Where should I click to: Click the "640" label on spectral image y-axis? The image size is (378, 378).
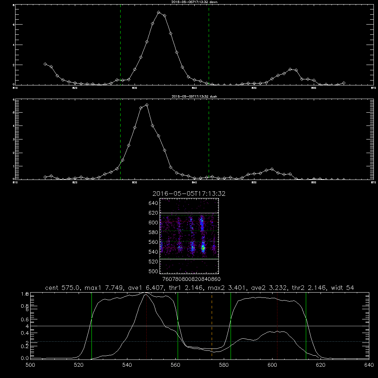153,203
